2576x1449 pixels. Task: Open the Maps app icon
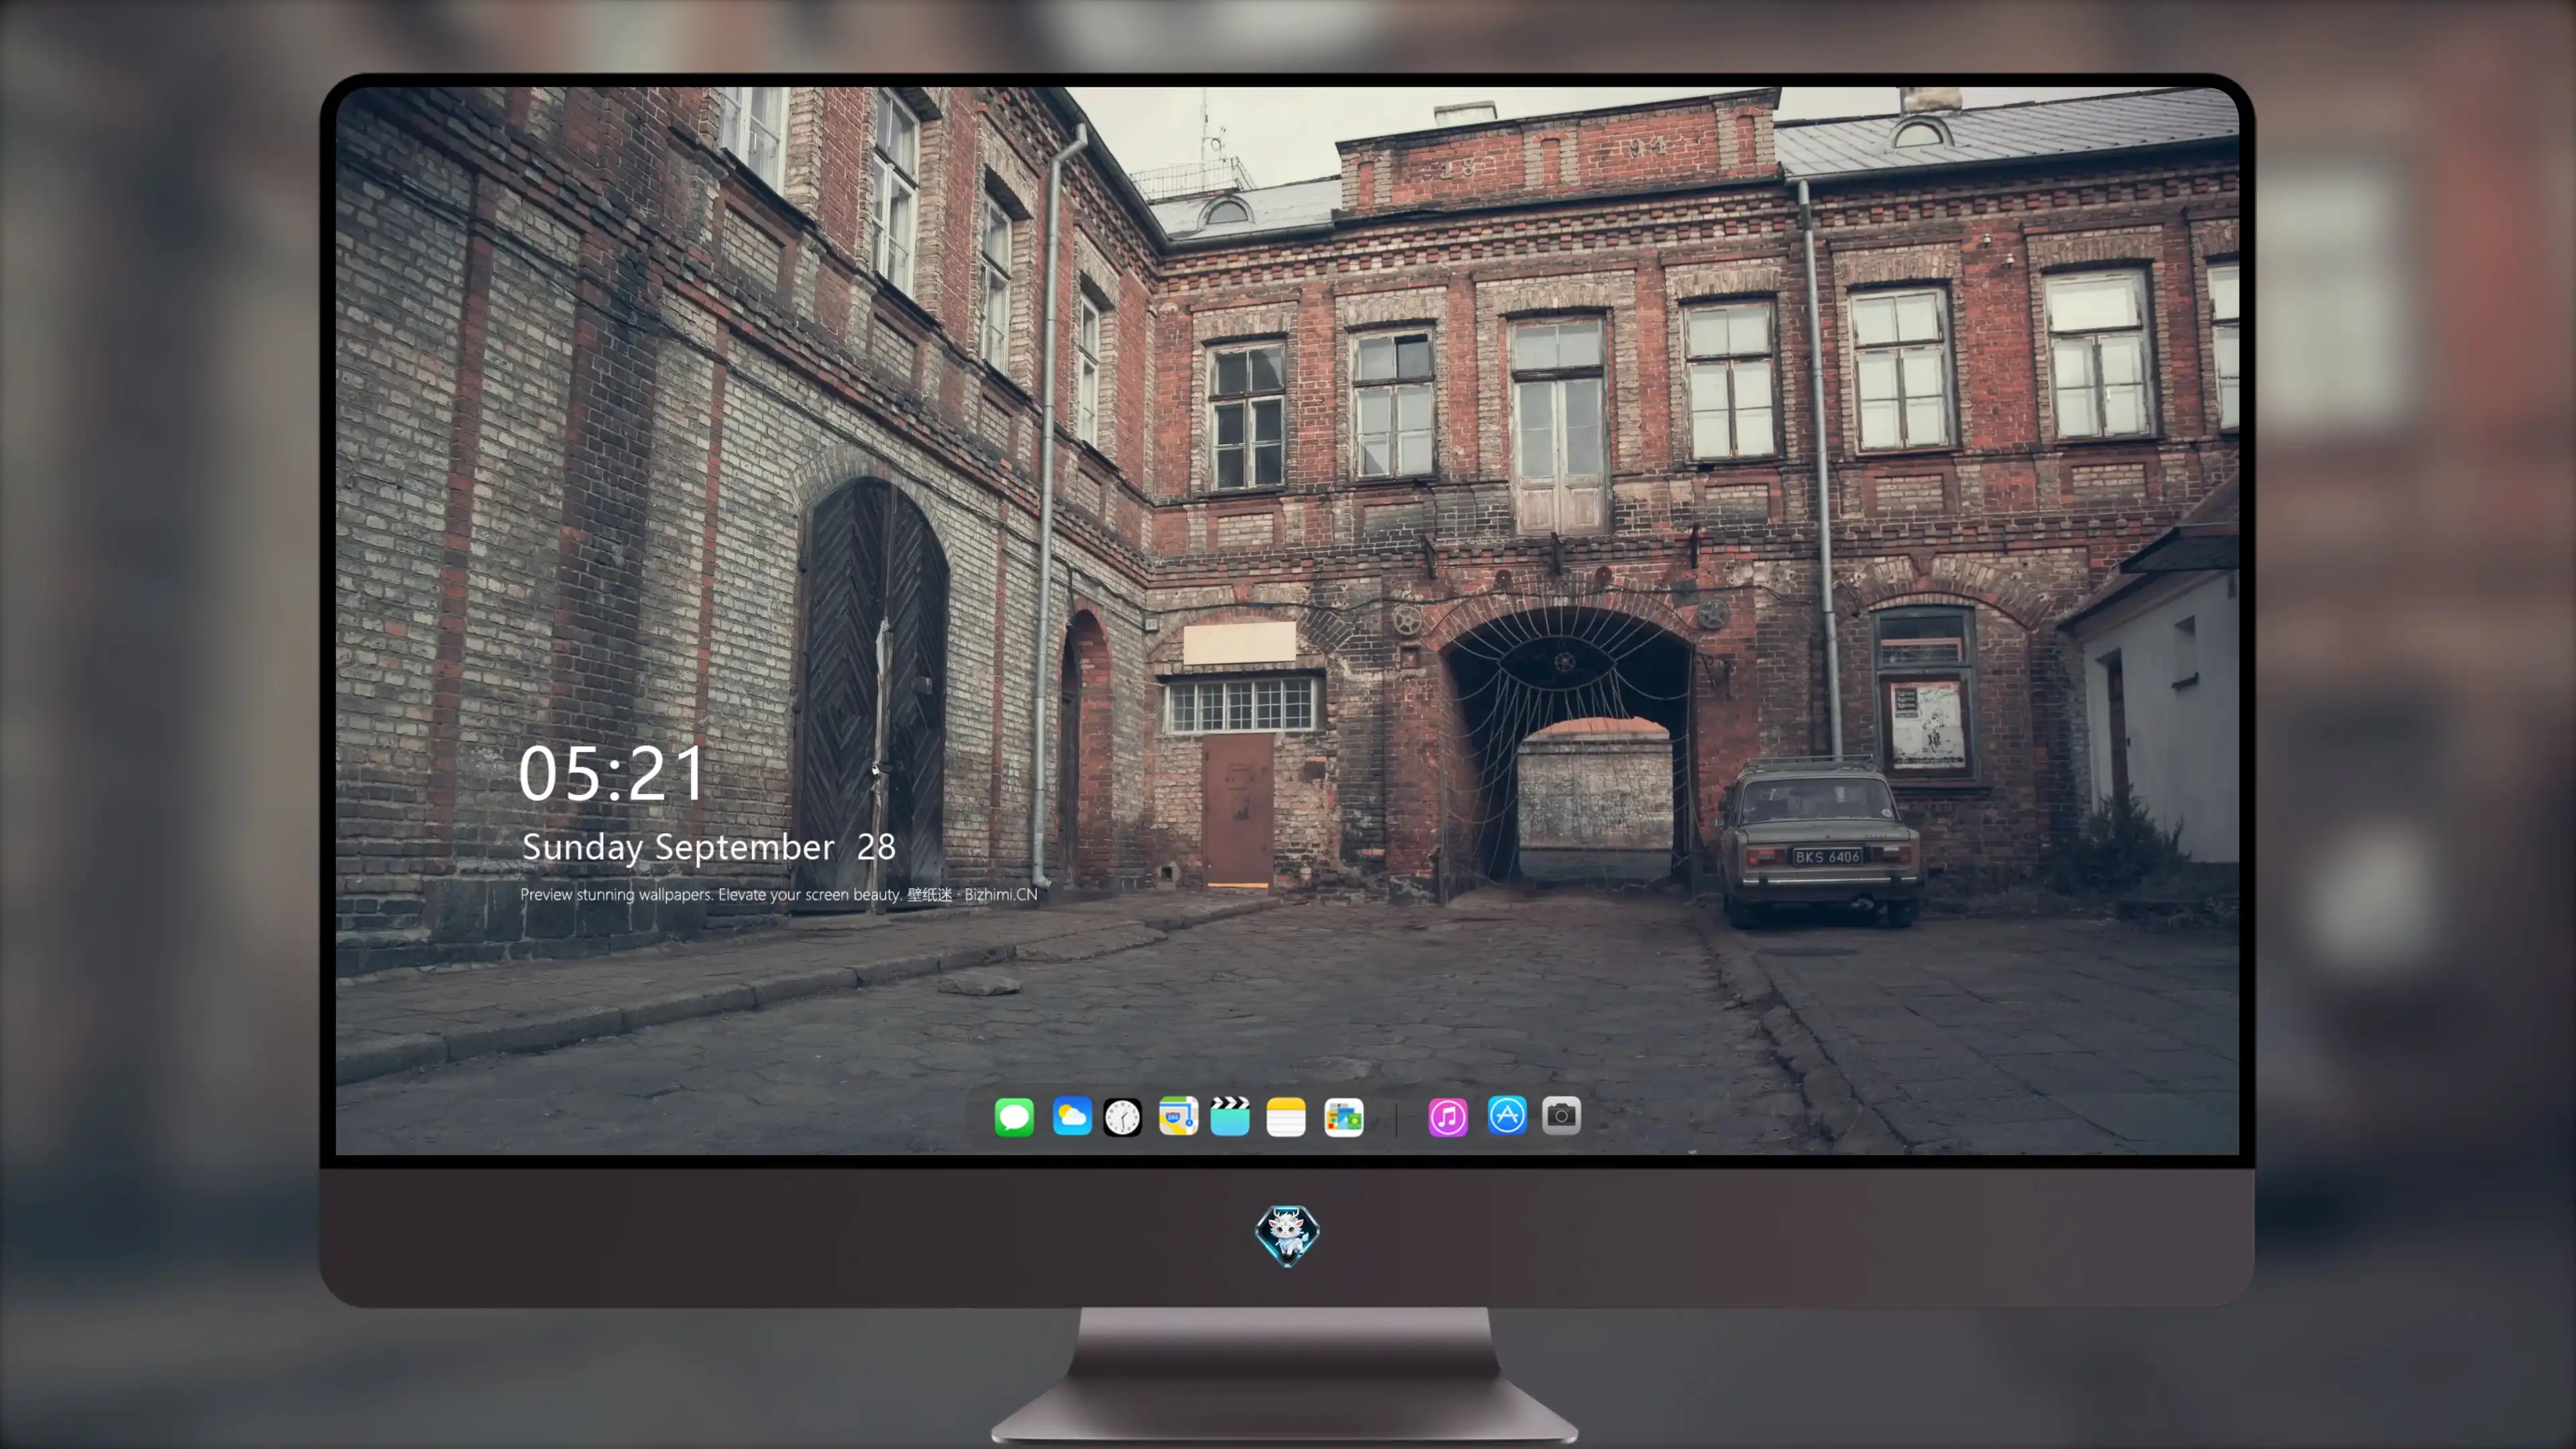(x=1178, y=1116)
